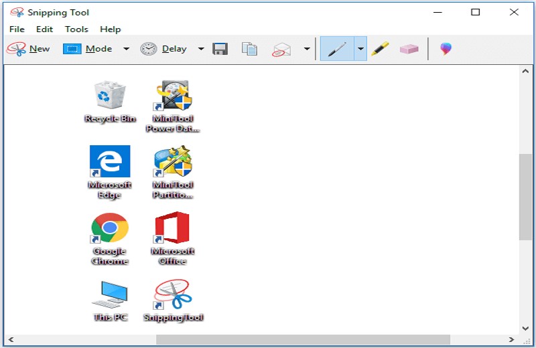Click the SnippingTool shortcut icon in the snip

(173, 294)
